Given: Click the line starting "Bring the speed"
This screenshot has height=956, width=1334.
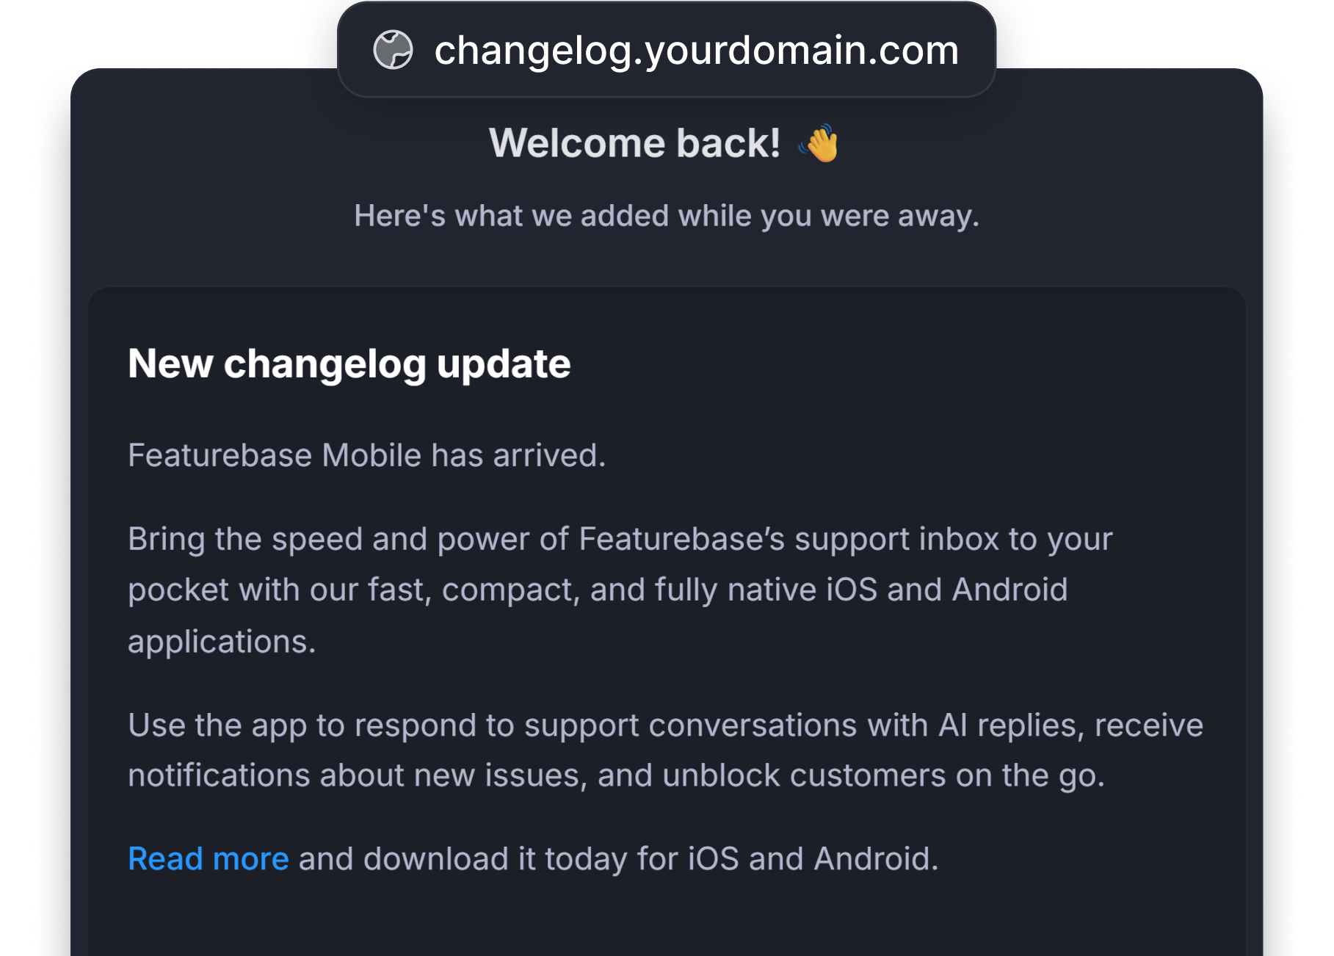Looking at the screenshot, I should [x=620, y=539].
